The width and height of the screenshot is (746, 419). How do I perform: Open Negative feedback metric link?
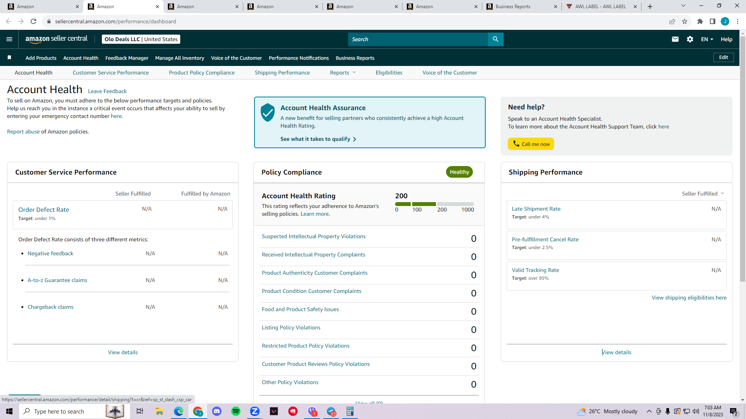[x=51, y=253]
